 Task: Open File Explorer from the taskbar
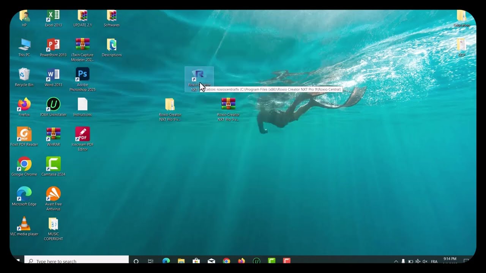pos(181,261)
